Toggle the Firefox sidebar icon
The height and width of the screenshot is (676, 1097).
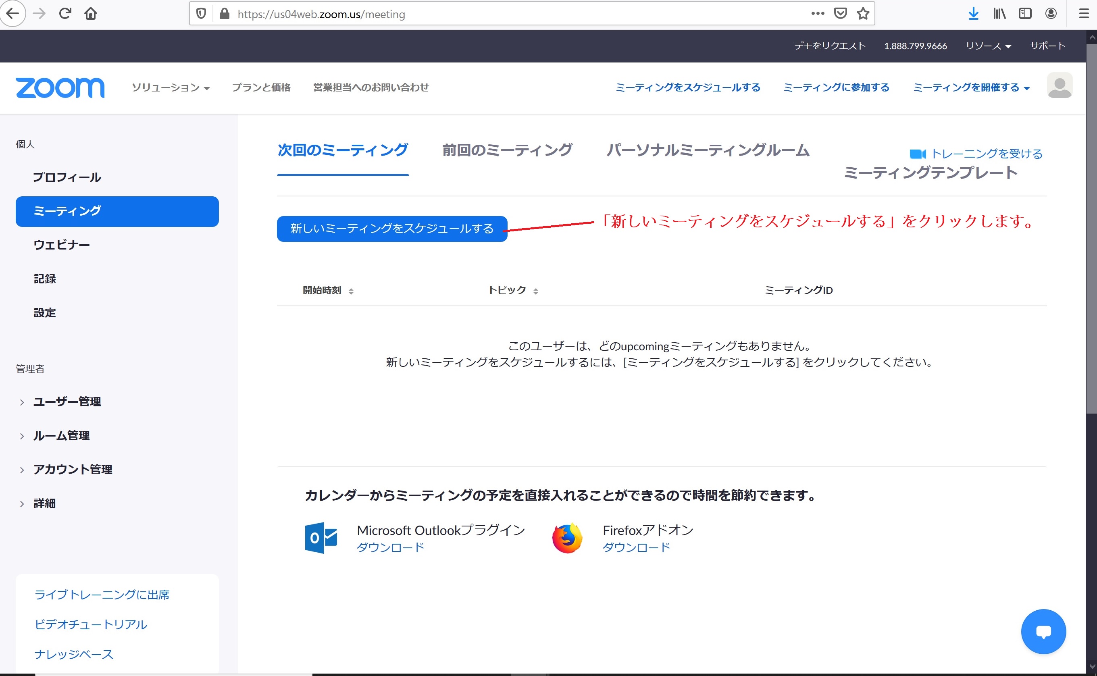click(x=1025, y=13)
